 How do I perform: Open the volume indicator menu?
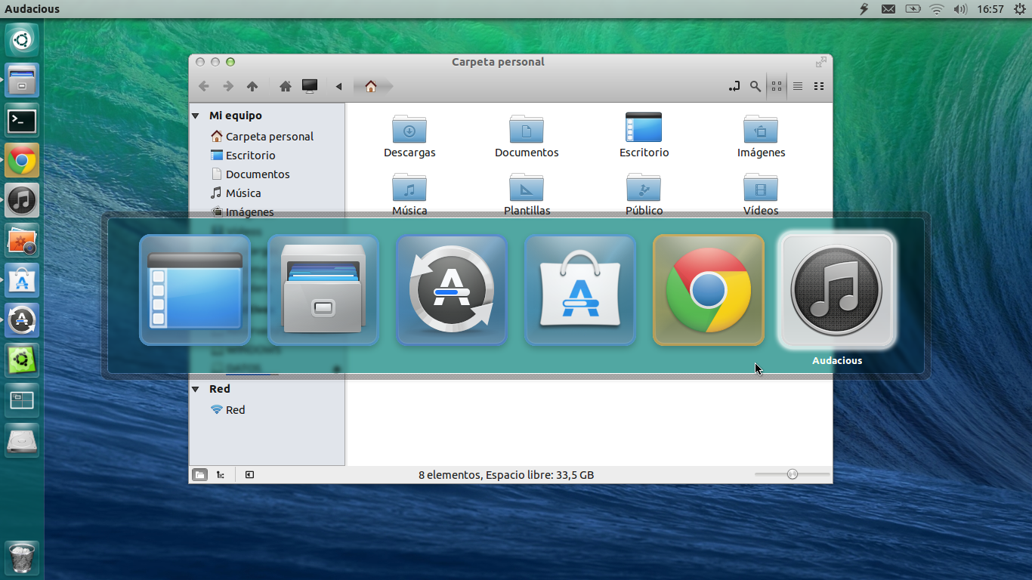tap(960, 9)
